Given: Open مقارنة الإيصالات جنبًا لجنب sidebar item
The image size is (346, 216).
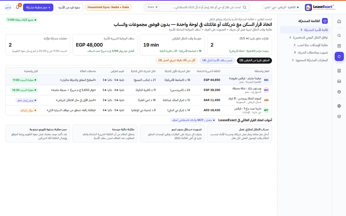Looking at the screenshot, I should [305, 45].
